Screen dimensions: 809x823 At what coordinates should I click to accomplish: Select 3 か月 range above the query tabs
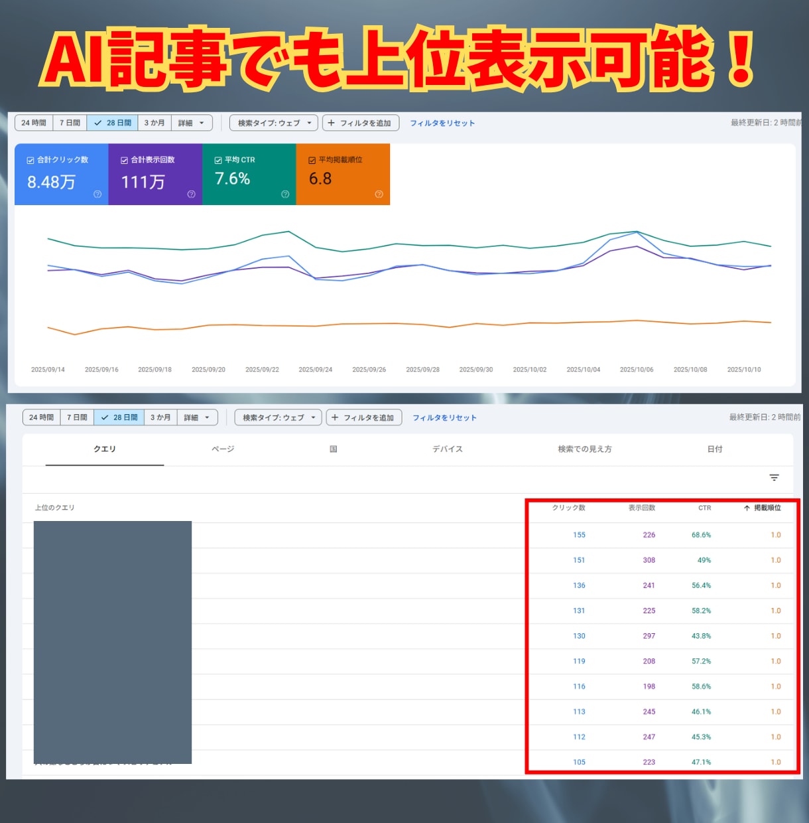click(160, 417)
